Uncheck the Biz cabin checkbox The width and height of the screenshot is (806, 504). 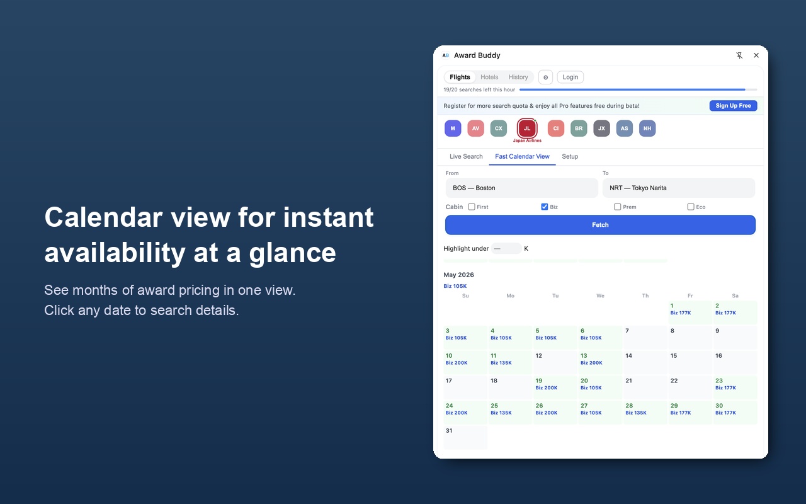coord(545,207)
